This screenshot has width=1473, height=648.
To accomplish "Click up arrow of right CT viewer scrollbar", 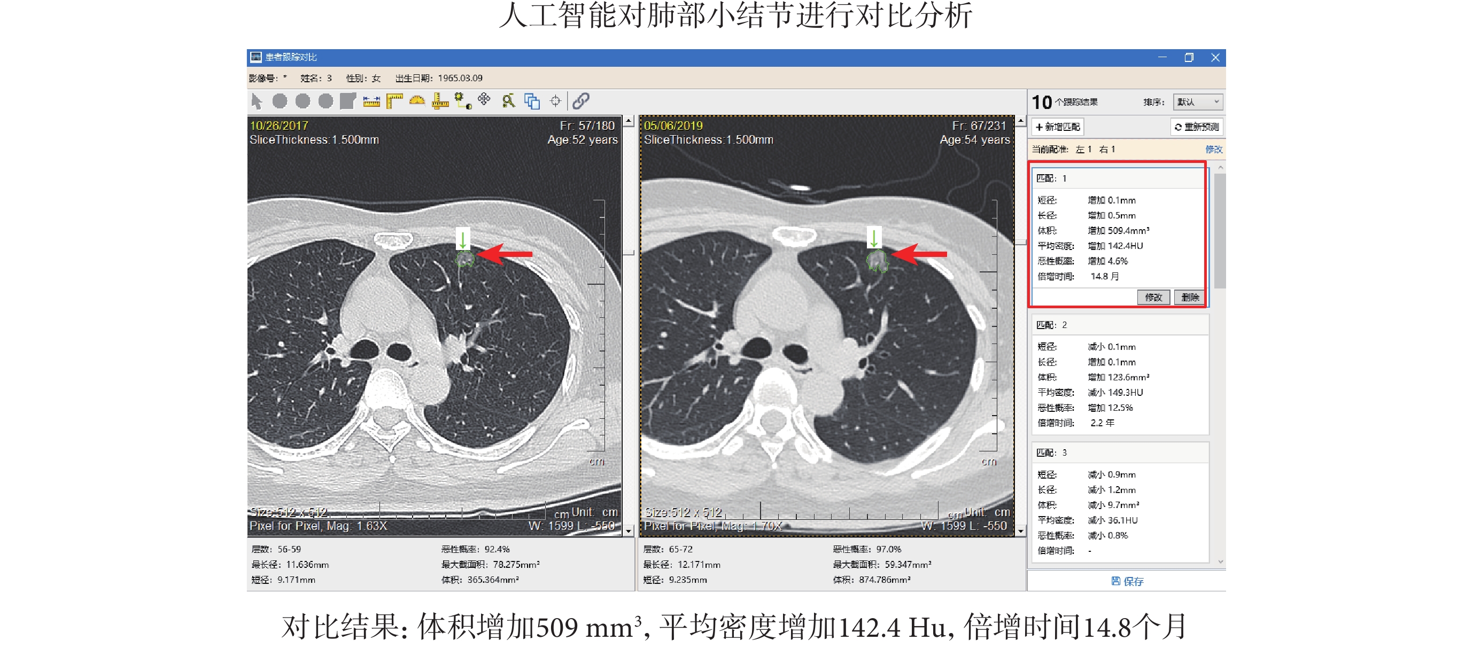I will pyautogui.click(x=1021, y=121).
